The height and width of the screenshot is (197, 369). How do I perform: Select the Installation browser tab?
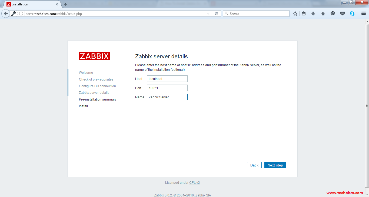32,4
